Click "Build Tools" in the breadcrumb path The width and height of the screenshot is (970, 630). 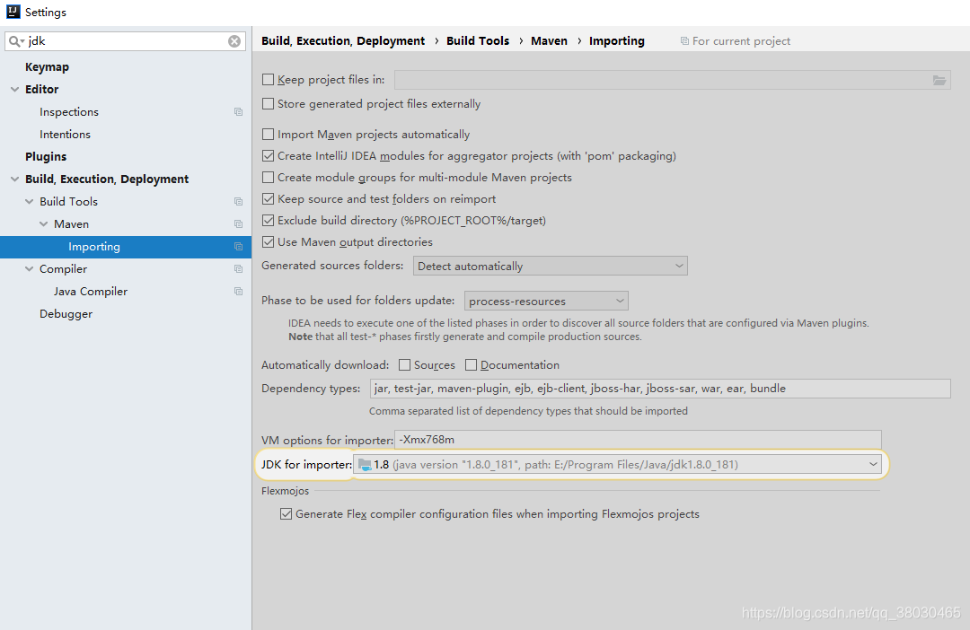click(x=478, y=40)
